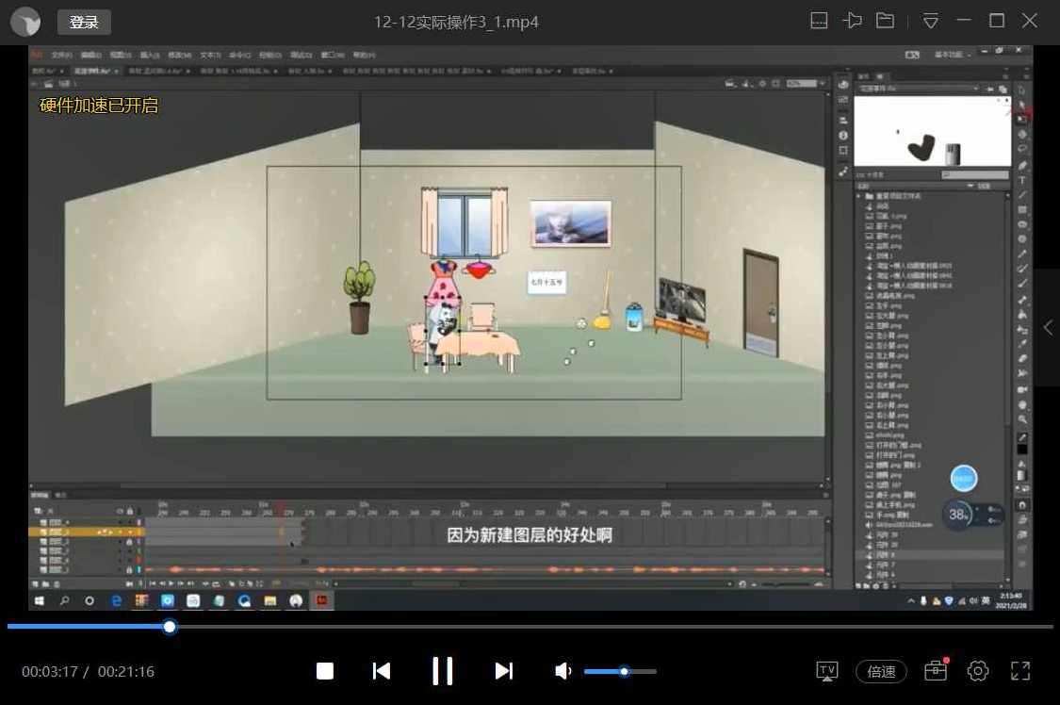Click the subtitle panel icon in the title bar
The height and width of the screenshot is (705, 1060).
(819, 19)
